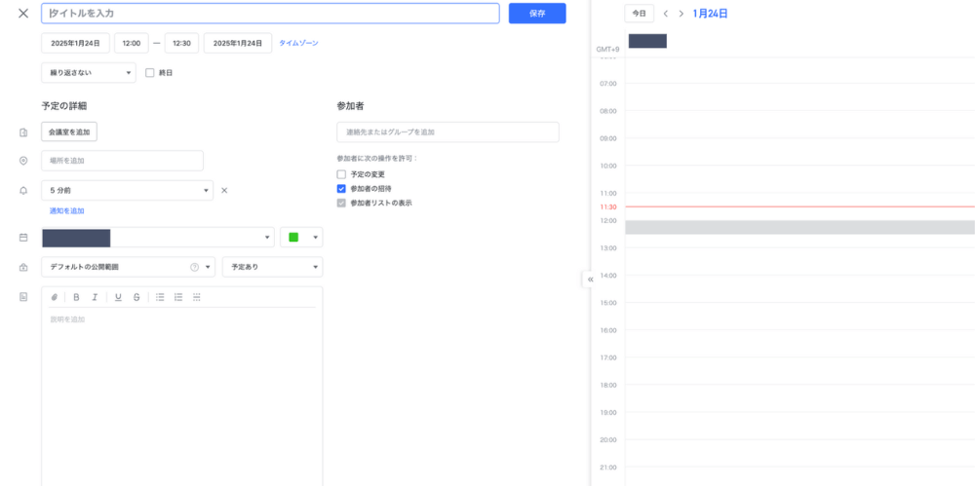Open the green event color picker
The image size is (975, 487).
tap(301, 238)
